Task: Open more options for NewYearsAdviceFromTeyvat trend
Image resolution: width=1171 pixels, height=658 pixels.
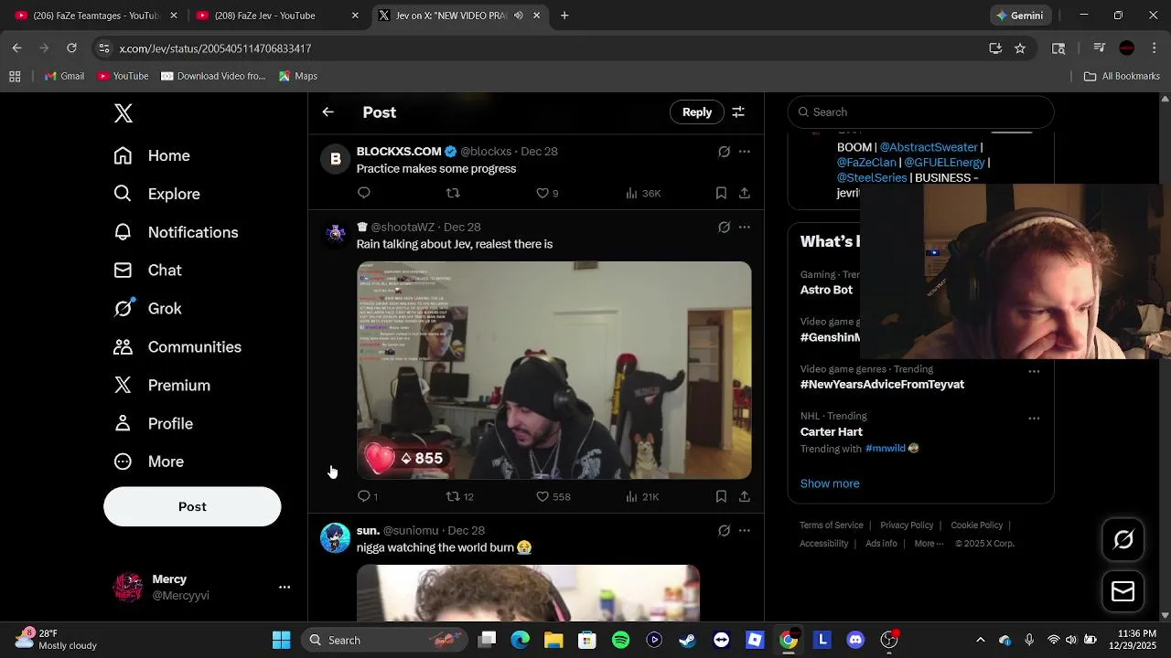Action: click(x=1034, y=372)
